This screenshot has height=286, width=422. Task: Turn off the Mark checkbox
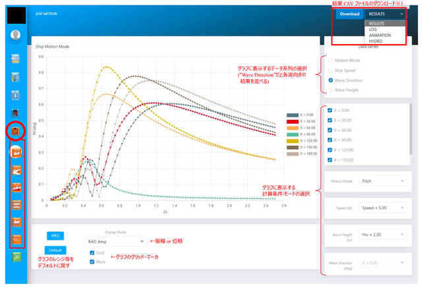click(92, 262)
